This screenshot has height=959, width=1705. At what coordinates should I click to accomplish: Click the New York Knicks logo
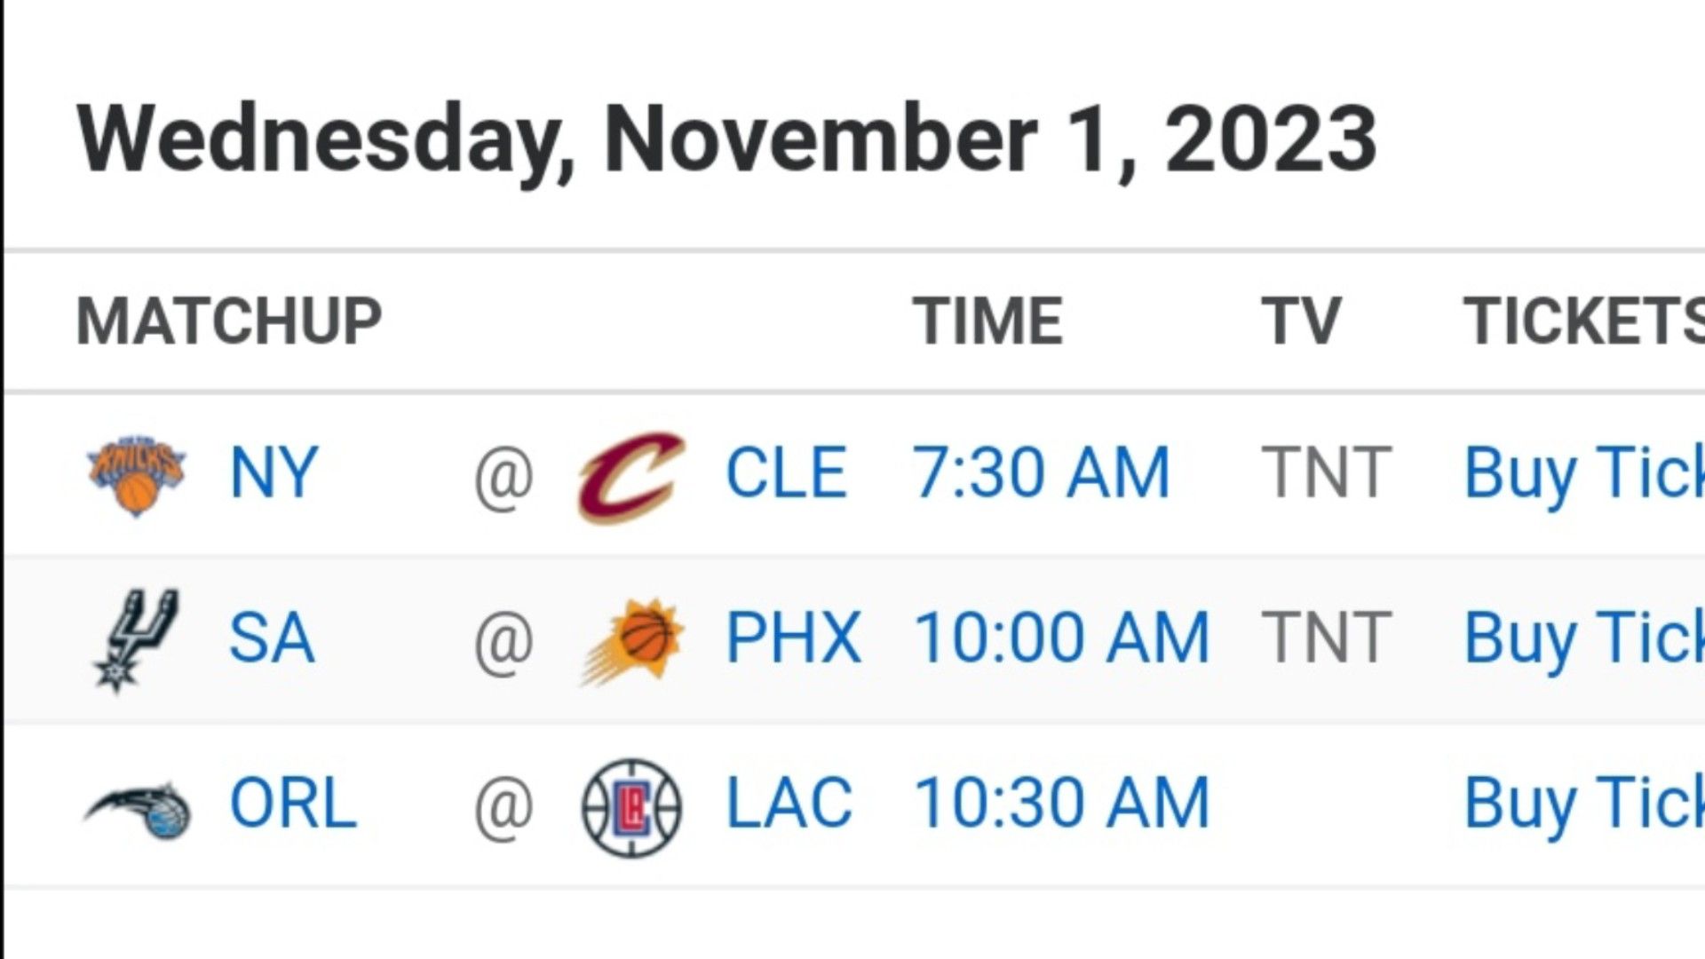tap(136, 475)
